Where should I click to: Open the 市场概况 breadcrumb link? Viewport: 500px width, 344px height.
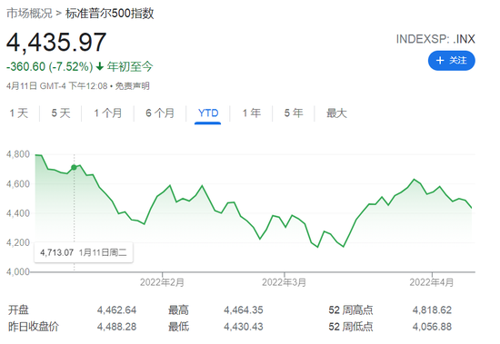pos(29,14)
